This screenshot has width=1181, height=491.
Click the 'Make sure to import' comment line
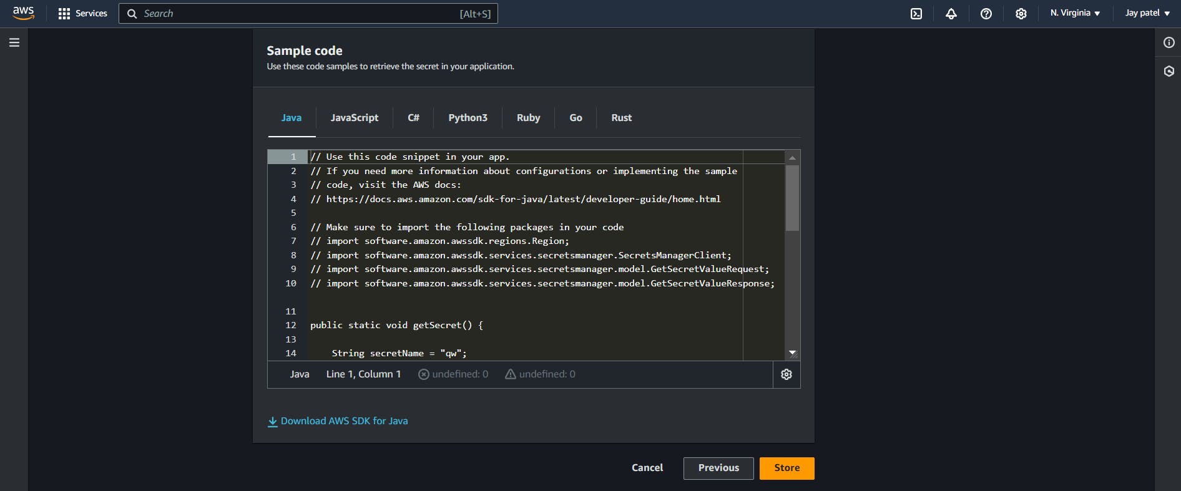point(467,227)
